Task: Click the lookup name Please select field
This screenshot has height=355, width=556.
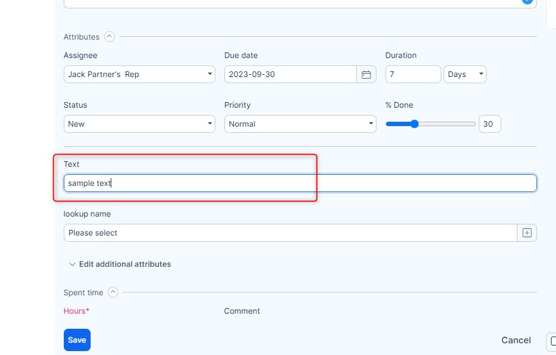Action: [290, 233]
